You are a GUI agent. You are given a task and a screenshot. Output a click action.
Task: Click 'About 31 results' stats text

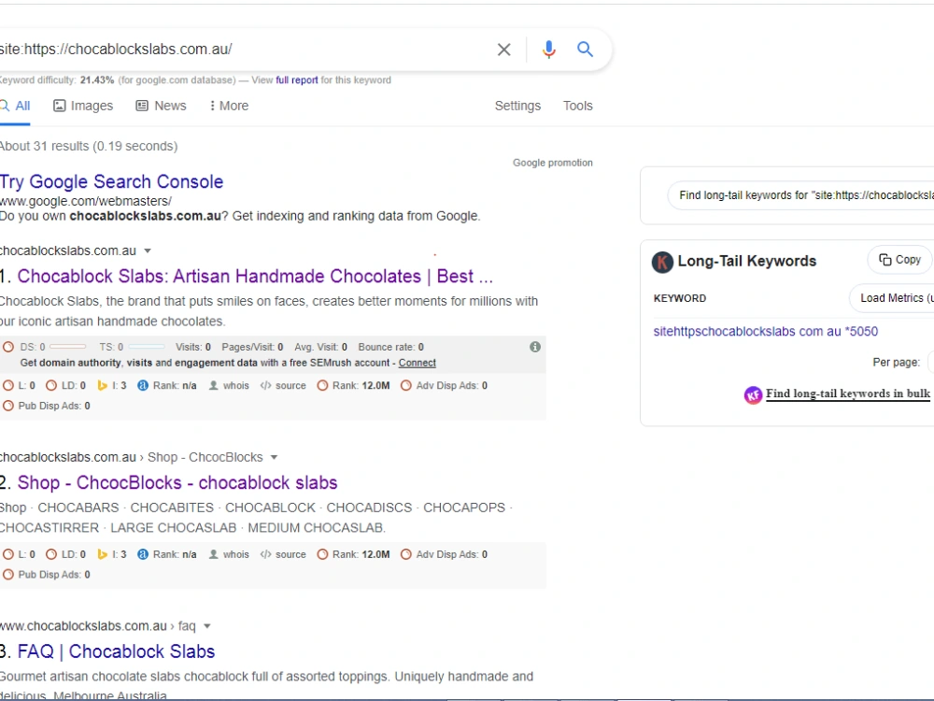89,146
